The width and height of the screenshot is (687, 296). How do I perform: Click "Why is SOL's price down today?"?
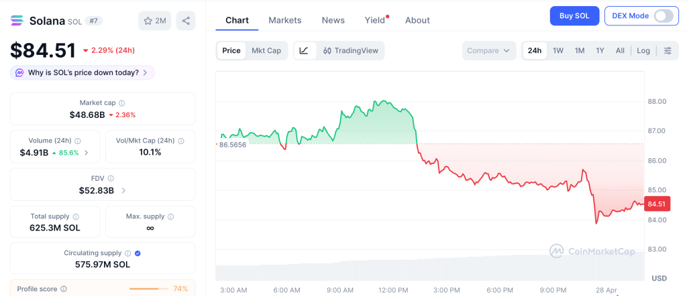tap(83, 72)
